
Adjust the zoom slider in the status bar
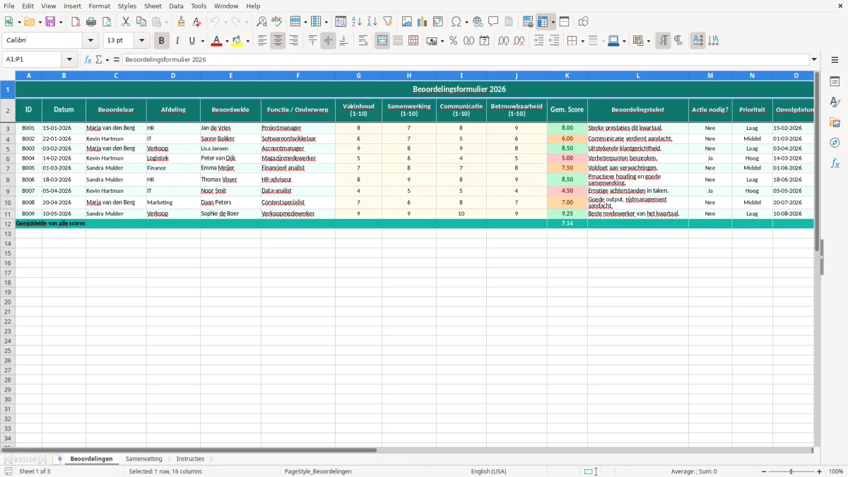point(791,471)
